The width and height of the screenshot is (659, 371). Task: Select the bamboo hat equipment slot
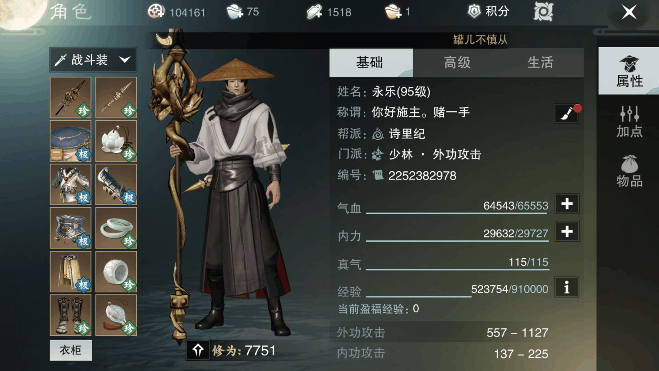point(70,141)
